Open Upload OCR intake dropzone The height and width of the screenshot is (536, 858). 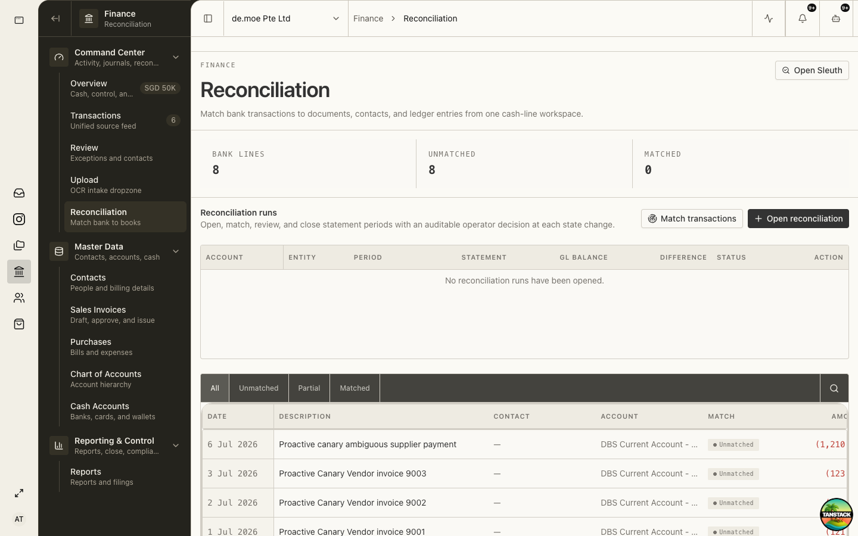click(125, 185)
